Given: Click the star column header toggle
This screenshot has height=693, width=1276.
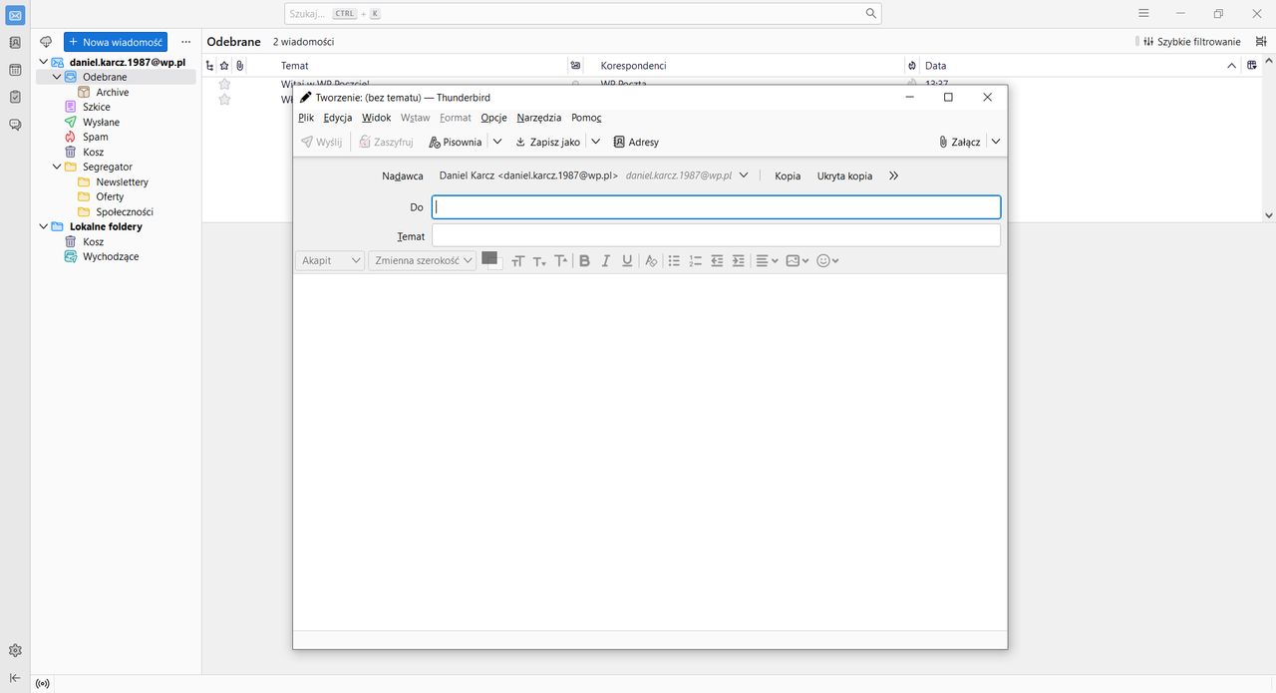Looking at the screenshot, I should pos(224,66).
